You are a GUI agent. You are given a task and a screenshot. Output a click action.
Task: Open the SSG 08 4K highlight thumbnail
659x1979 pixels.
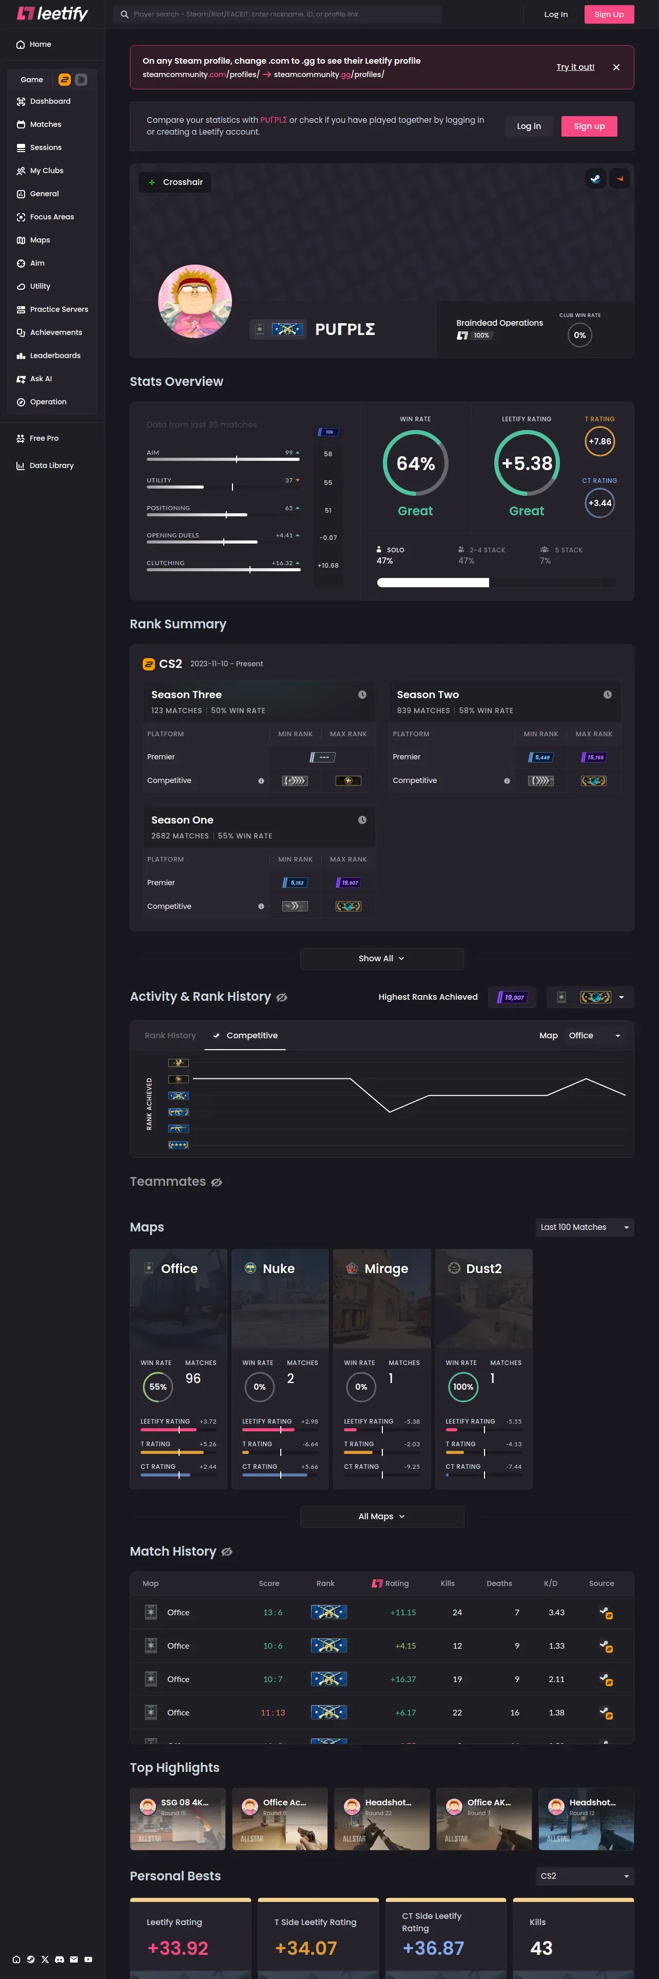click(x=177, y=1819)
